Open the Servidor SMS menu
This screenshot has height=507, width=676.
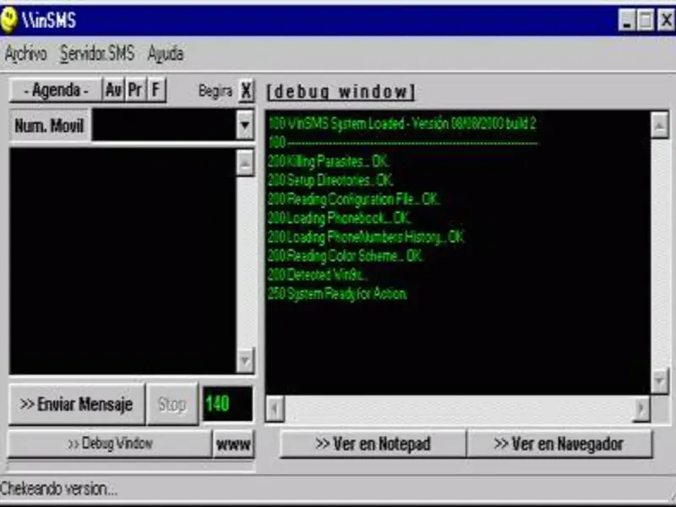point(97,54)
